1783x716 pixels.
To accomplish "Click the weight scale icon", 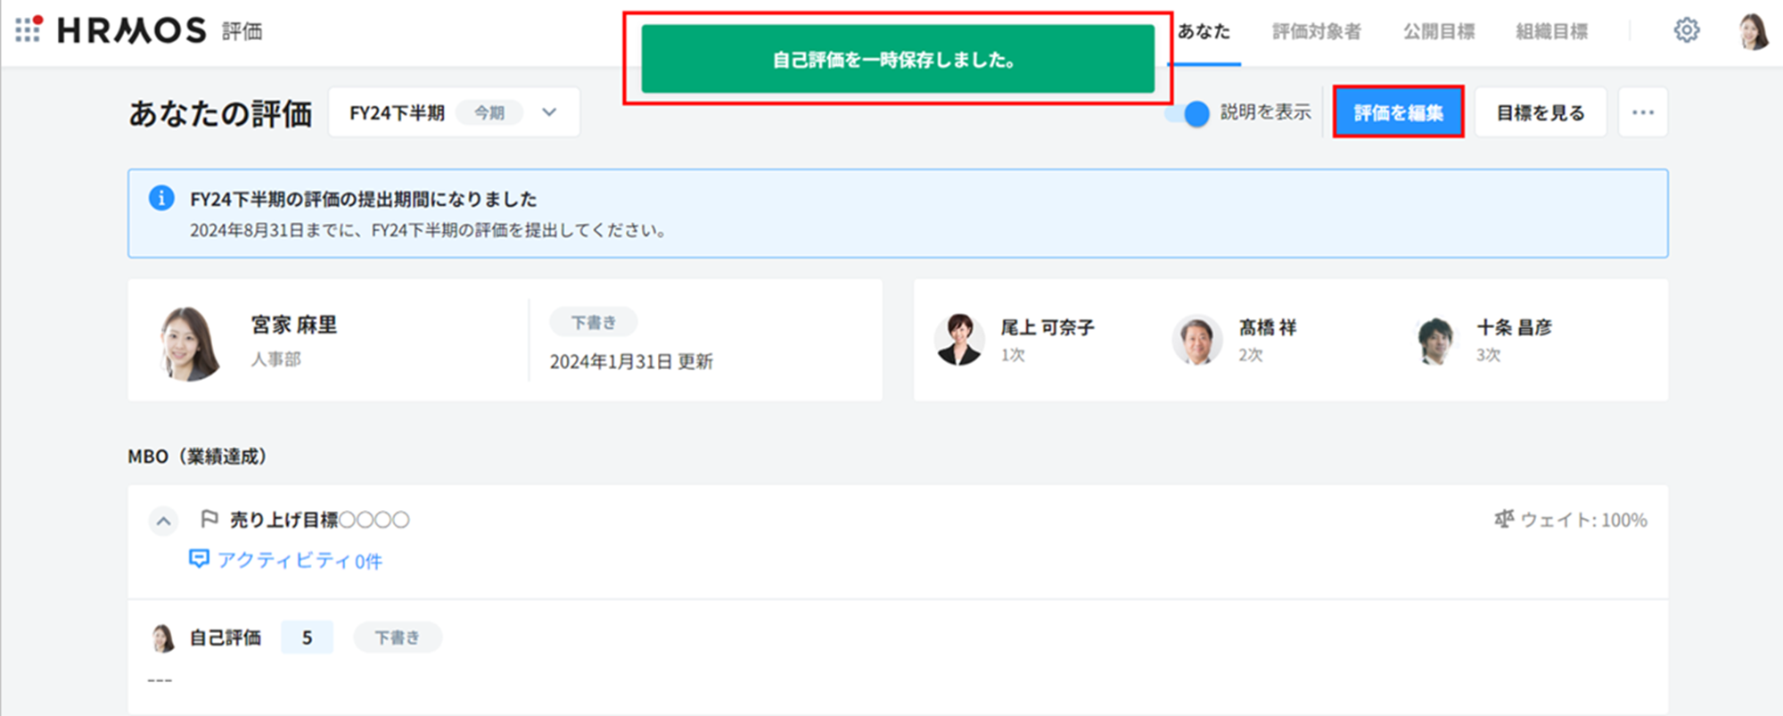I will point(1504,519).
